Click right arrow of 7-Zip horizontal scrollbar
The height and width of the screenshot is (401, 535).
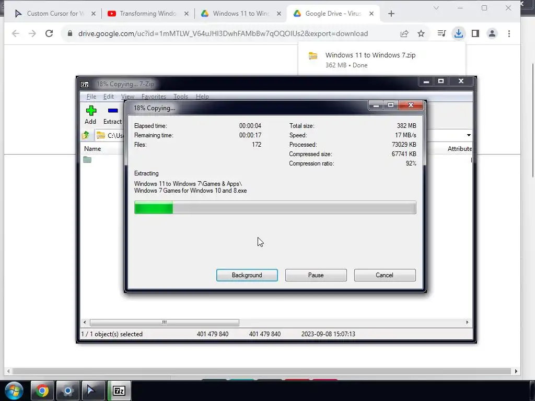click(467, 322)
